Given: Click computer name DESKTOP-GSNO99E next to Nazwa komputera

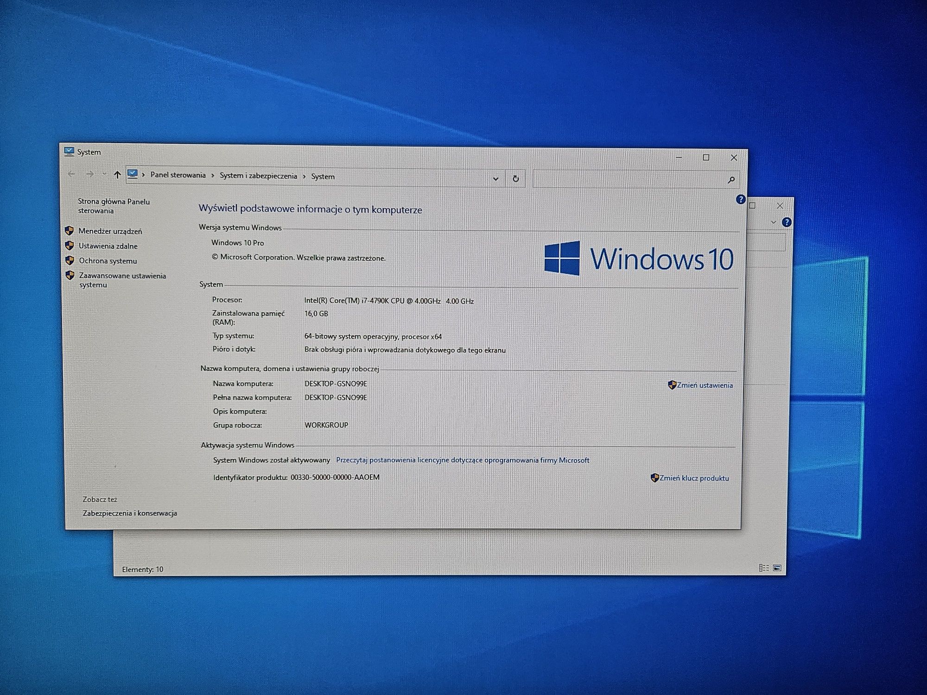Looking at the screenshot, I should [x=336, y=384].
